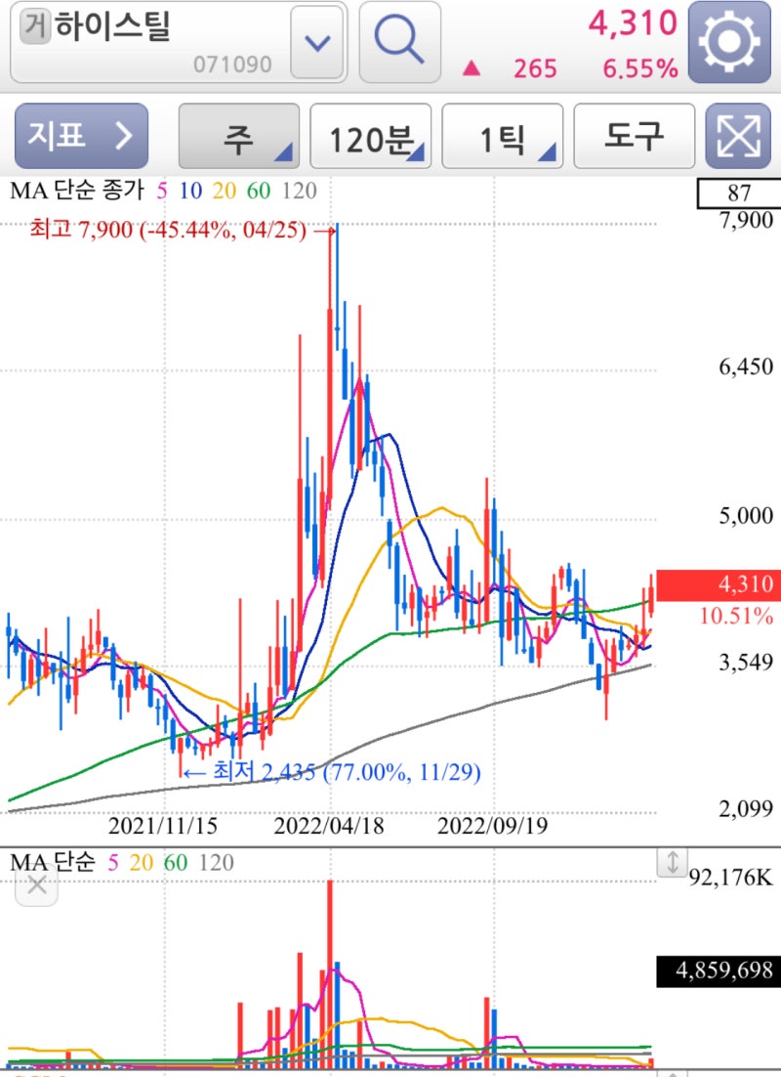Open the stock selection dropdown arrow

pos(317,43)
